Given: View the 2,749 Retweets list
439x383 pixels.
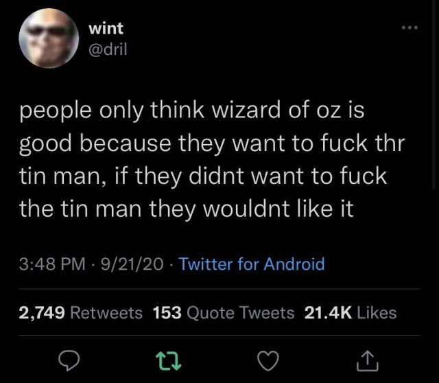Looking at the screenshot, I should pos(81,313).
